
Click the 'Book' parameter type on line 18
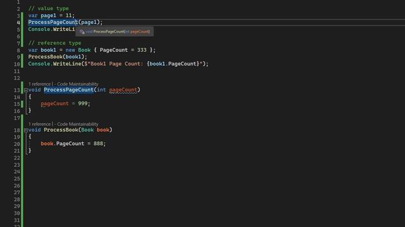(87, 130)
